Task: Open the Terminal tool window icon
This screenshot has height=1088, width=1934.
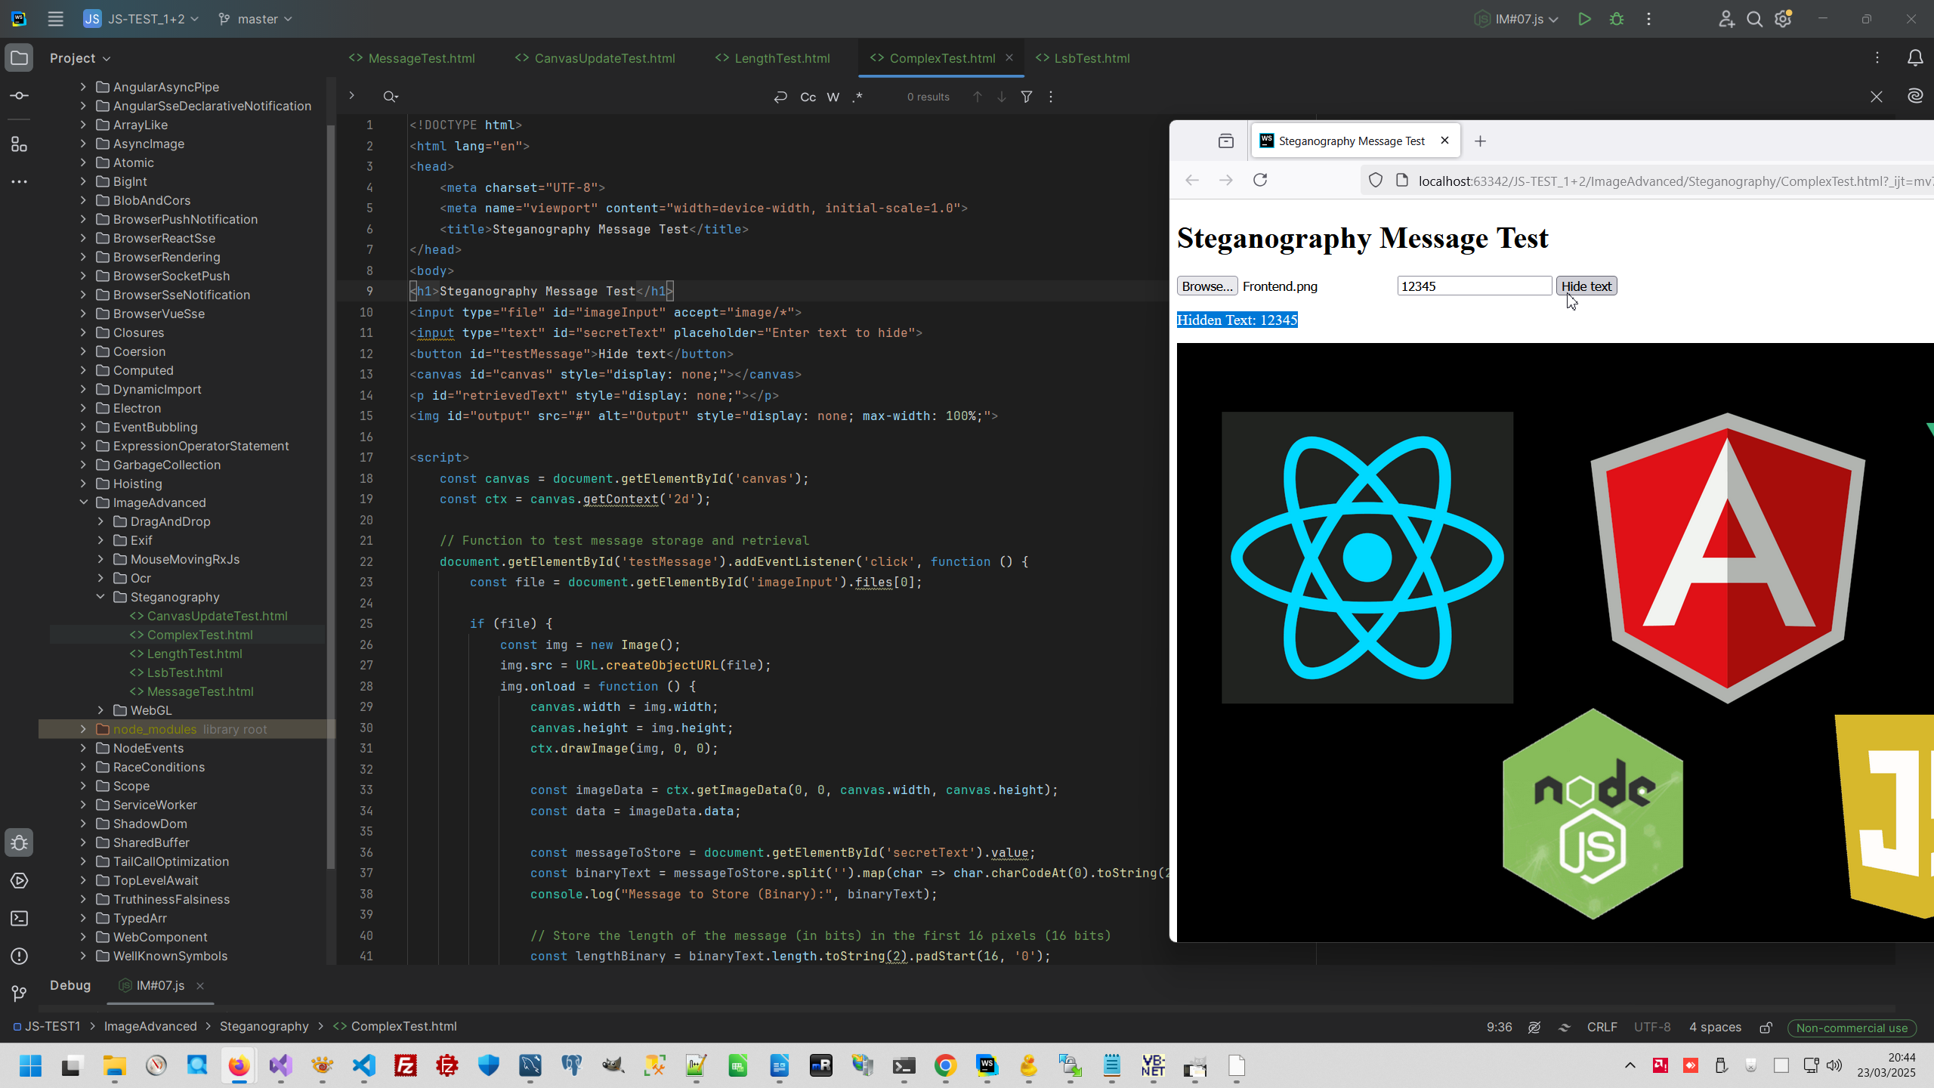Action: point(20,918)
